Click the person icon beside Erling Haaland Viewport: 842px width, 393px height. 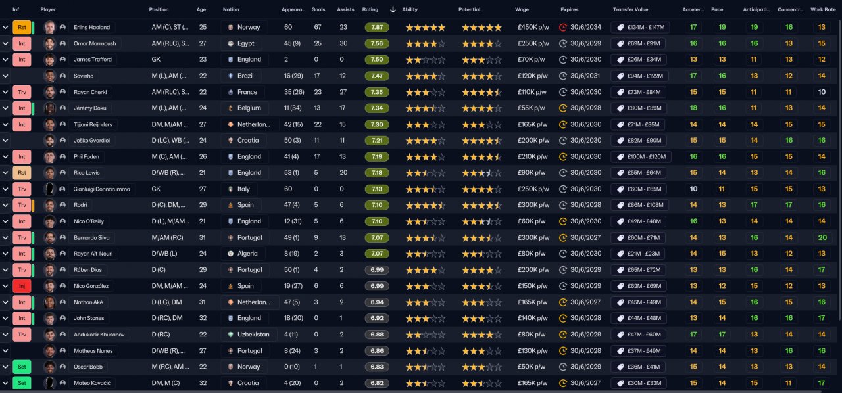click(62, 28)
